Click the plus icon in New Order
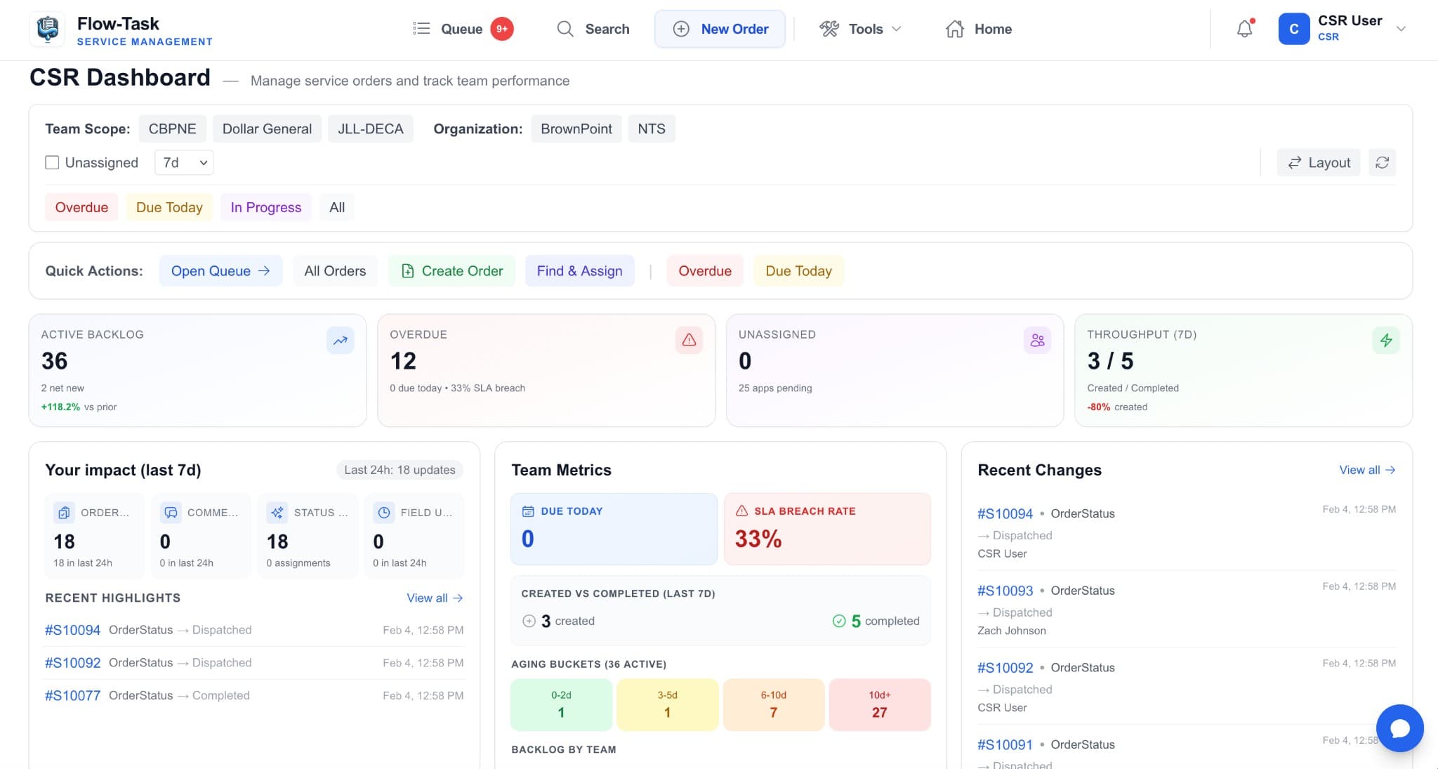Screen dimensions: 1438x769 [681, 29]
